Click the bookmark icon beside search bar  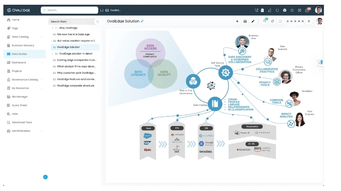tap(102, 10)
